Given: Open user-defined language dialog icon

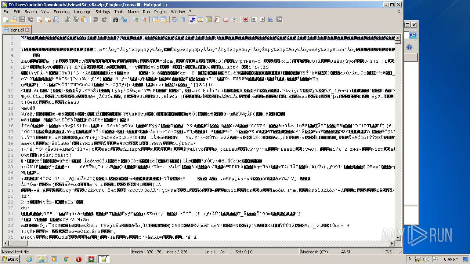Looking at the screenshot, I should pyautogui.click(x=200, y=19).
